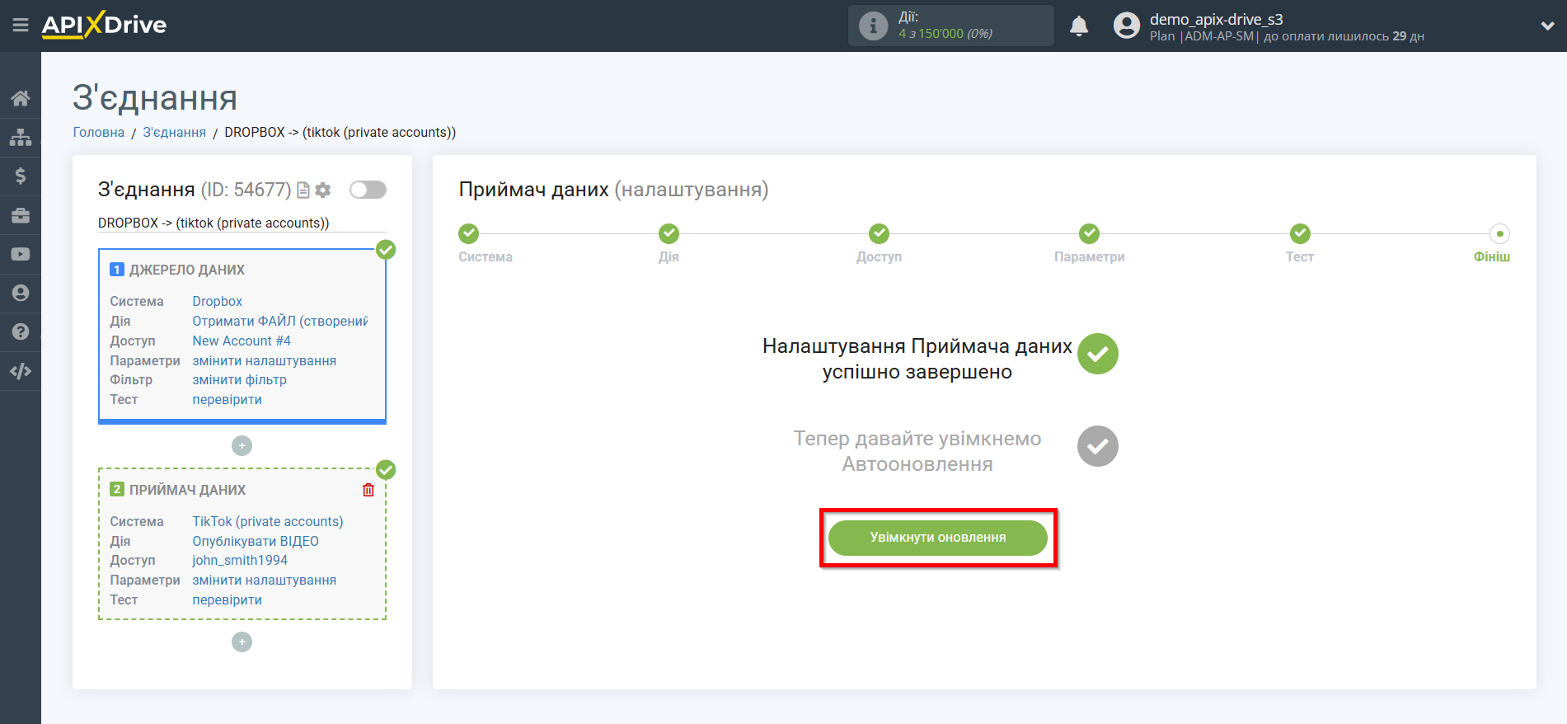Open the З'єднання breadcrumb link
The width and height of the screenshot is (1567, 724).
coord(174,132)
